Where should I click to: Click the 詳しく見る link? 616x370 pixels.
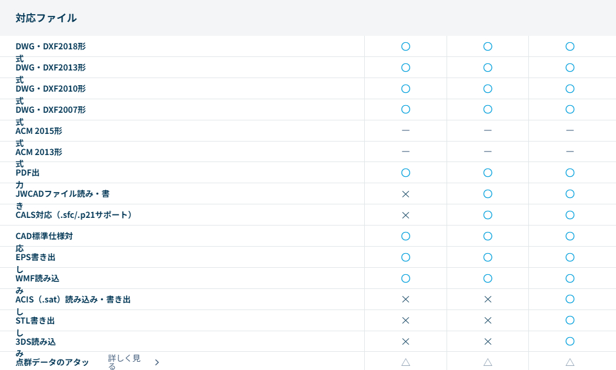click(x=125, y=362)
